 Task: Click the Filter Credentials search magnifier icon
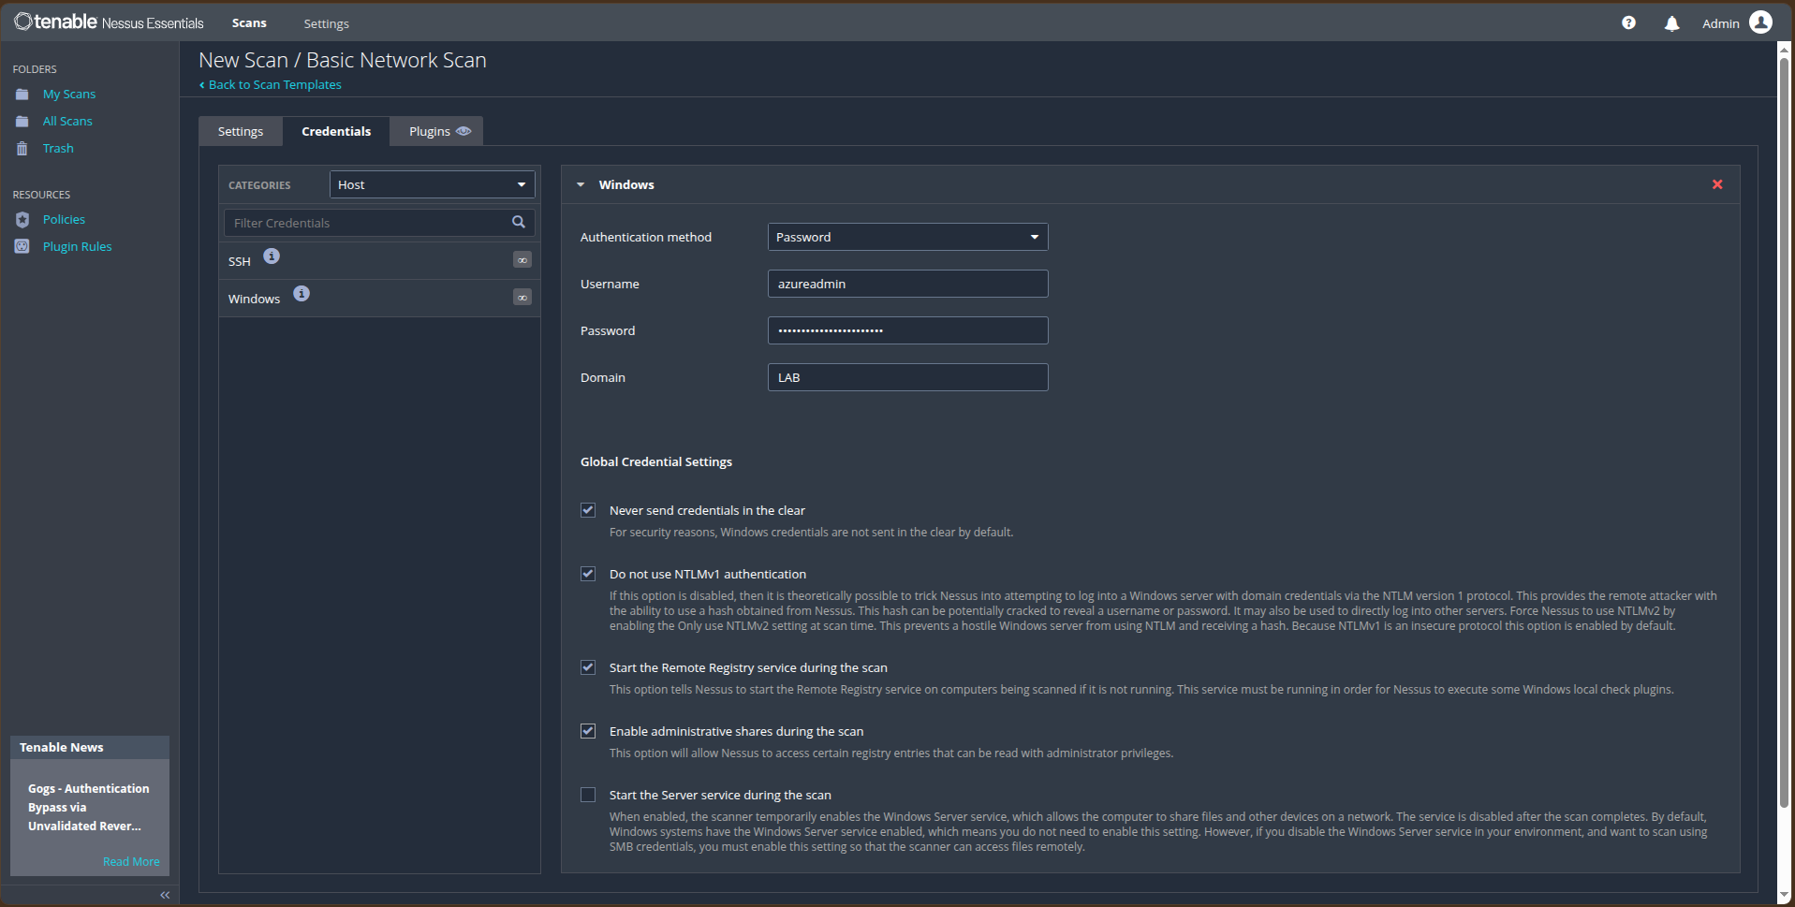(519, 222)
